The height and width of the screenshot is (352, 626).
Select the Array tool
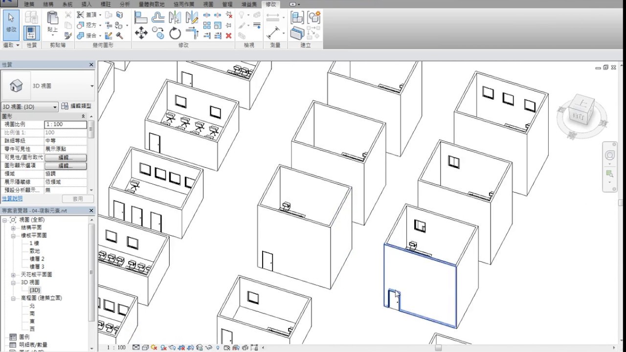[x=207, y=25]
